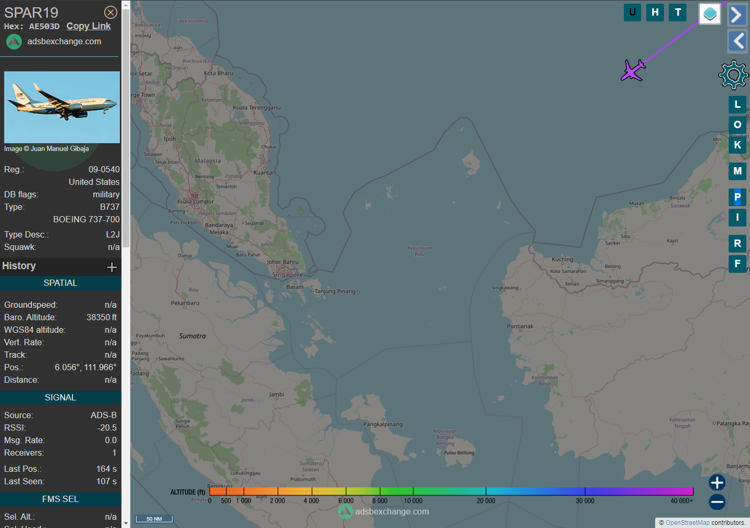Select the purple aircraft icon on map
Screen dimensions: 750x528
[x=633, y=70]
